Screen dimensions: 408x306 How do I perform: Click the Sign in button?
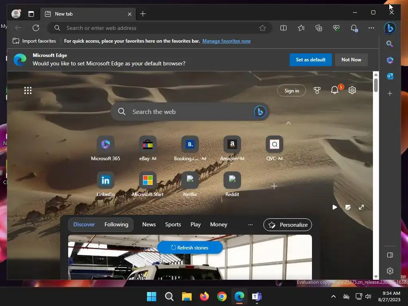pyautogui.click(x=291, y=90)
